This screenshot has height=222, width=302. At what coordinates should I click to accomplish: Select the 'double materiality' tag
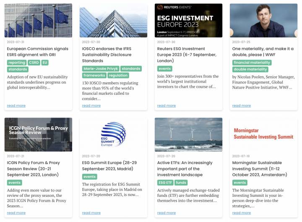[x=250, y=69]
